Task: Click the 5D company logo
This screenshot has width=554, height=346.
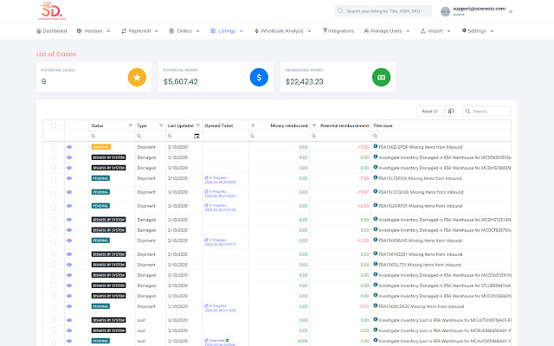Action: 49,10
